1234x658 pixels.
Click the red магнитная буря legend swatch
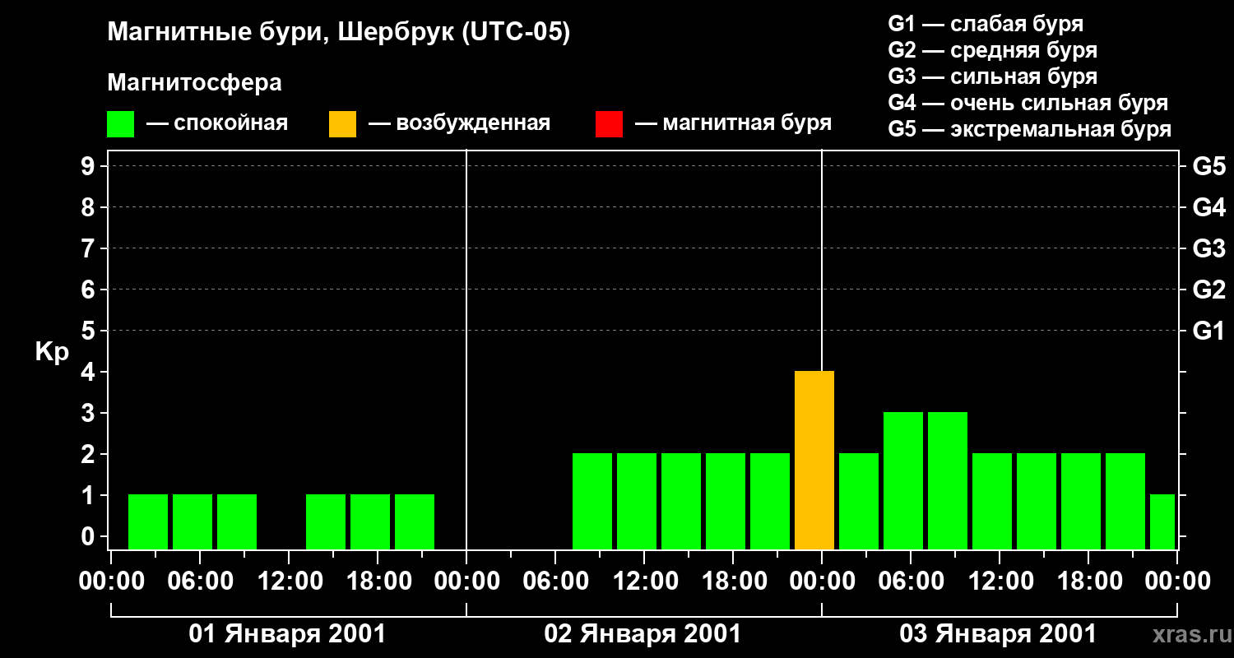[609, 124]
